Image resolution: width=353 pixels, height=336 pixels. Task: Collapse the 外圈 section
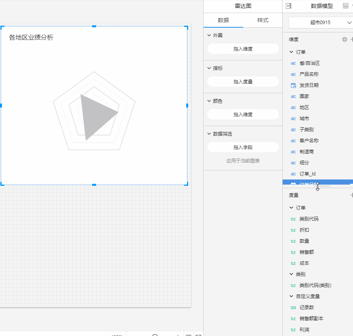[209, 35]
